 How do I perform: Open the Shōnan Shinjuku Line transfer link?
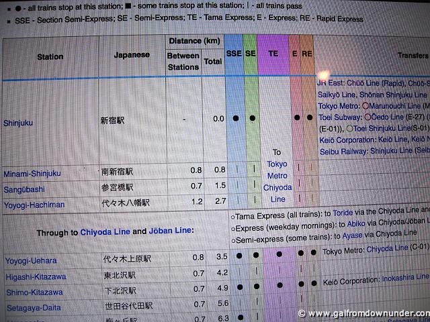tap(393, 95)
